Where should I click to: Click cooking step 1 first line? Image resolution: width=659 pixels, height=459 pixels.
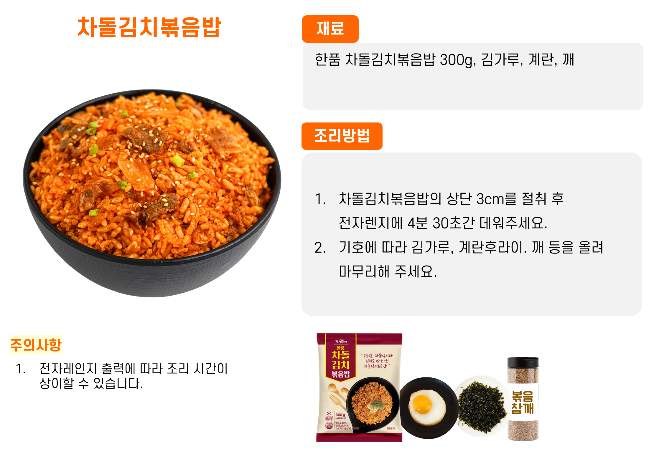coord(439,199)
